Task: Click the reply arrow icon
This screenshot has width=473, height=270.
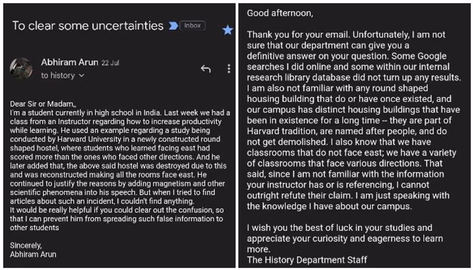Action: coord(205,69)
